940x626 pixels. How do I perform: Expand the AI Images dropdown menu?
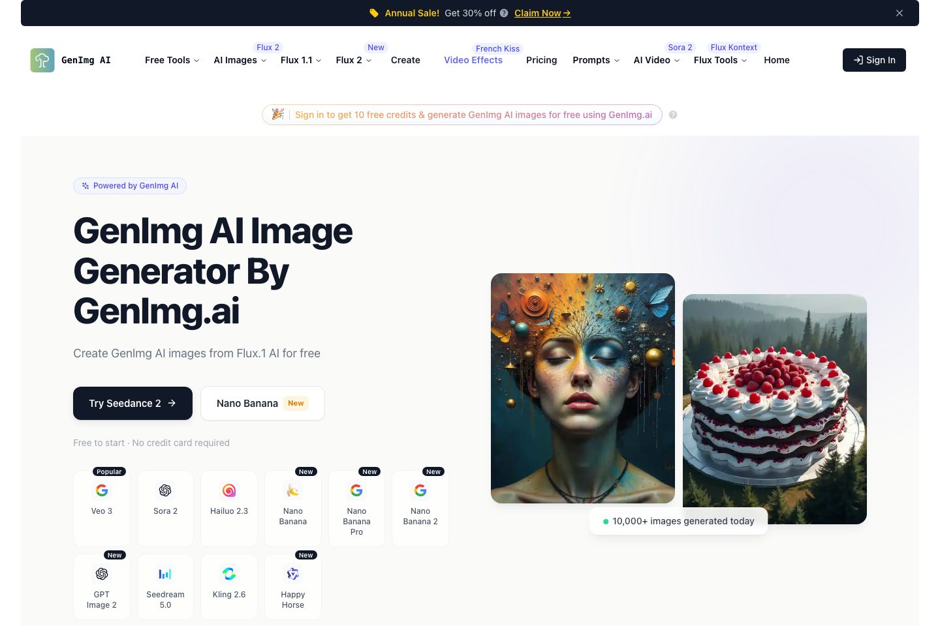pyautogui.click(x=240, y=60)
